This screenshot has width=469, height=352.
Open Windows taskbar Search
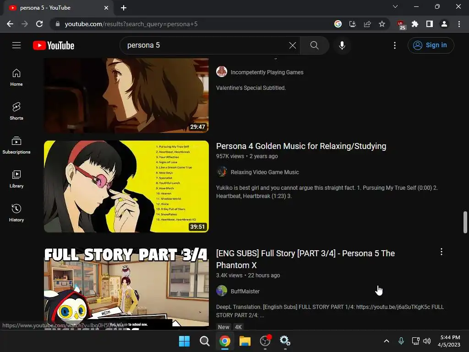(x=205, y=341)
